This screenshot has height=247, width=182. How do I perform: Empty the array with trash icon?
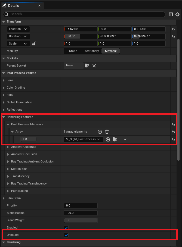coord(107,132)
